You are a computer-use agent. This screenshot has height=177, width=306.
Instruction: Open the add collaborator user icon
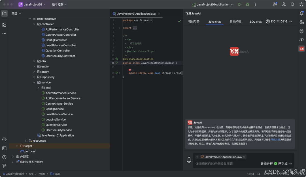click(x=284, y=4)
